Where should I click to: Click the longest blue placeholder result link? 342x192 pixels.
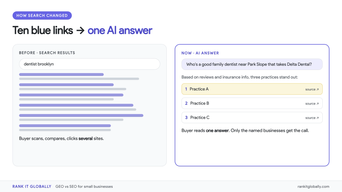(81, 115)
